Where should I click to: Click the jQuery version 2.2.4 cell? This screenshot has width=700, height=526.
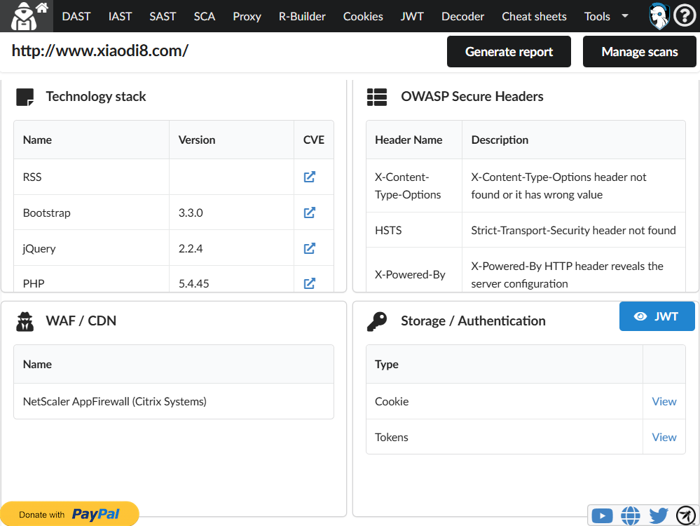[231, 248]
